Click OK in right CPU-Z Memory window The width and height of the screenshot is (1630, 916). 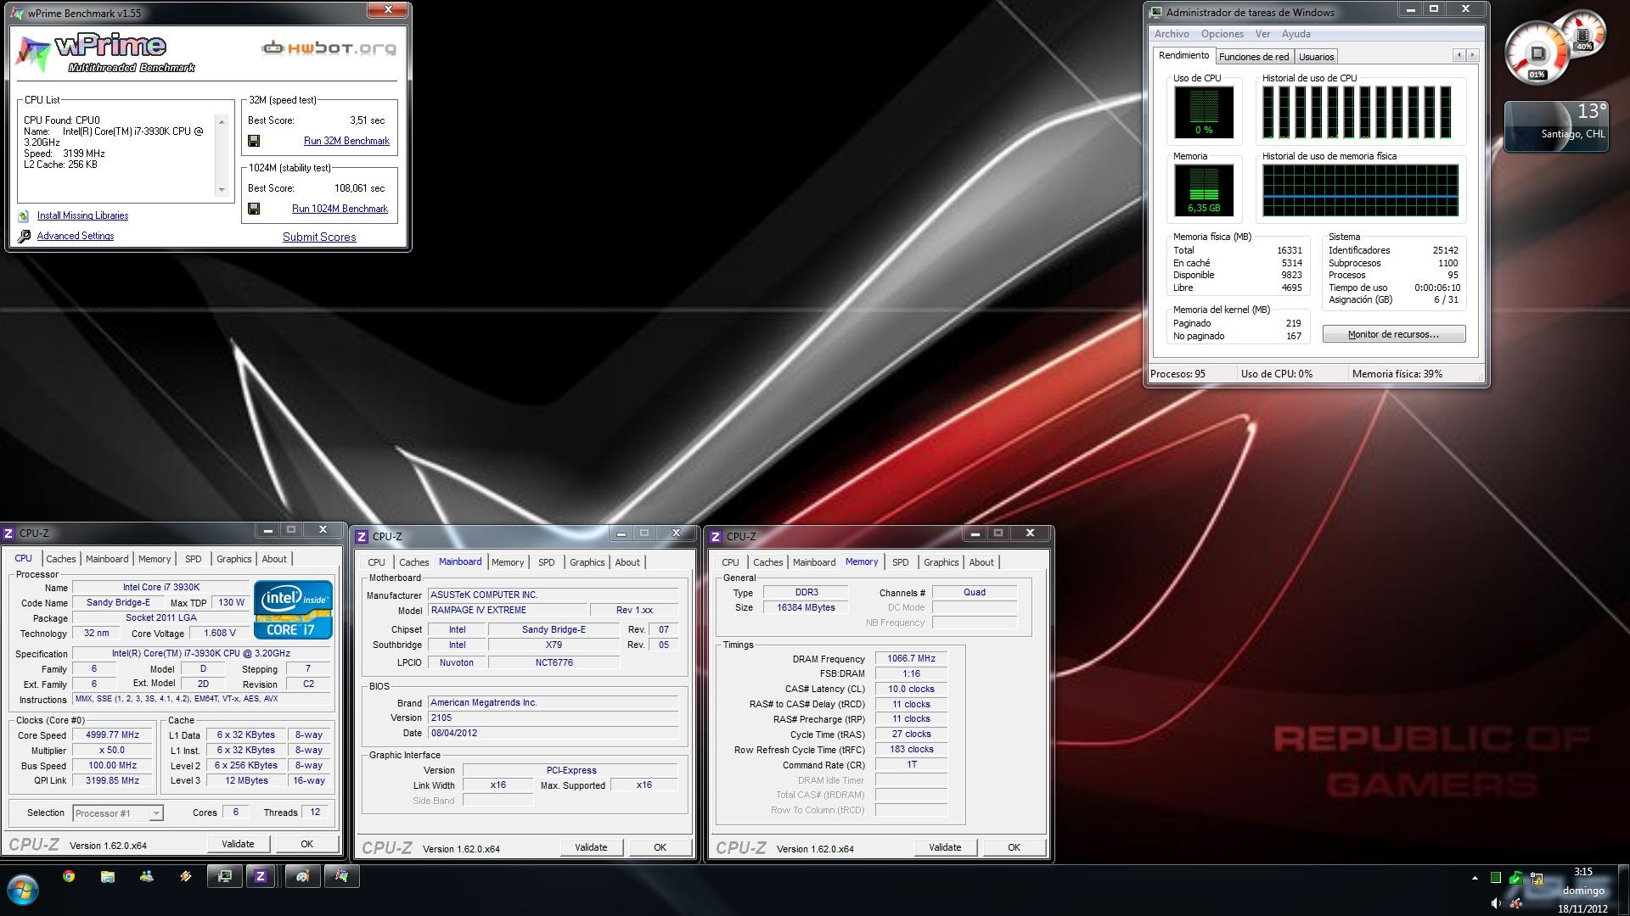click(x=1014, y=847)
